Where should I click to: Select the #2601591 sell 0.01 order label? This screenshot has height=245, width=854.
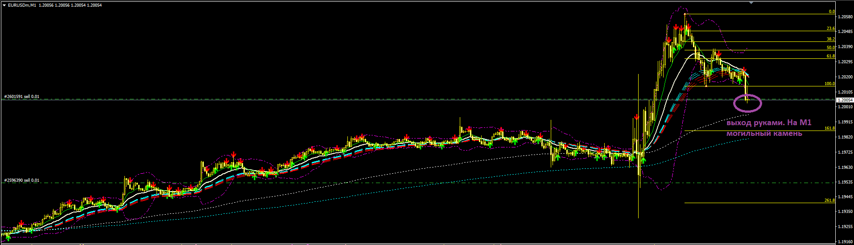tap(22, 96)
